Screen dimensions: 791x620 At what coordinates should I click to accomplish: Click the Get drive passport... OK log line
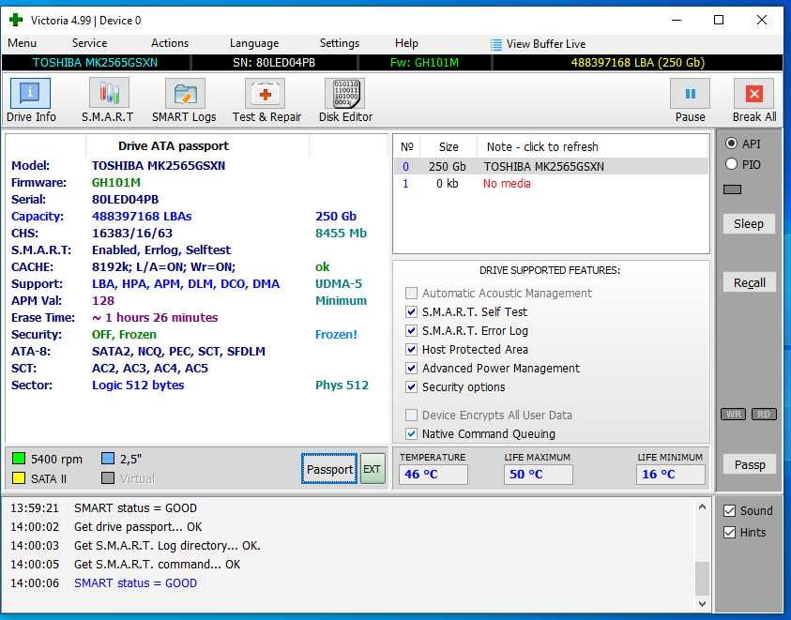pyautogui.click(x=138, y=527)
